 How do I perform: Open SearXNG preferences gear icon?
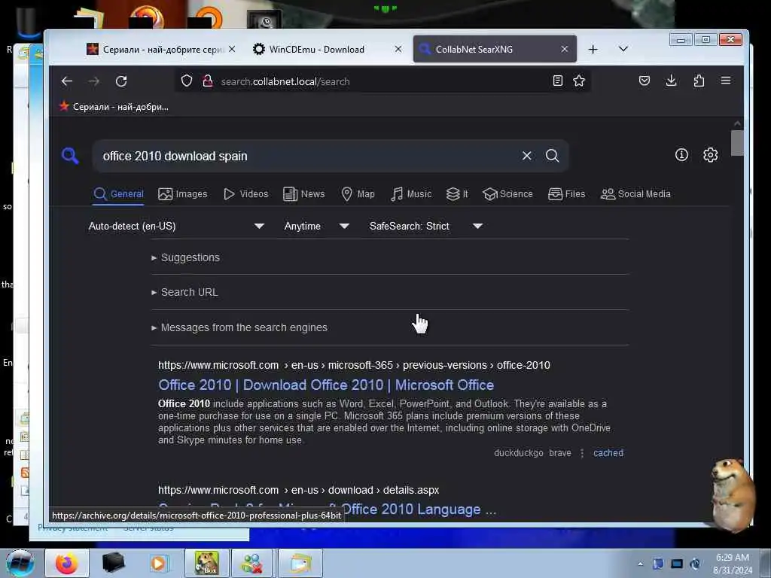tap(710, 155)
